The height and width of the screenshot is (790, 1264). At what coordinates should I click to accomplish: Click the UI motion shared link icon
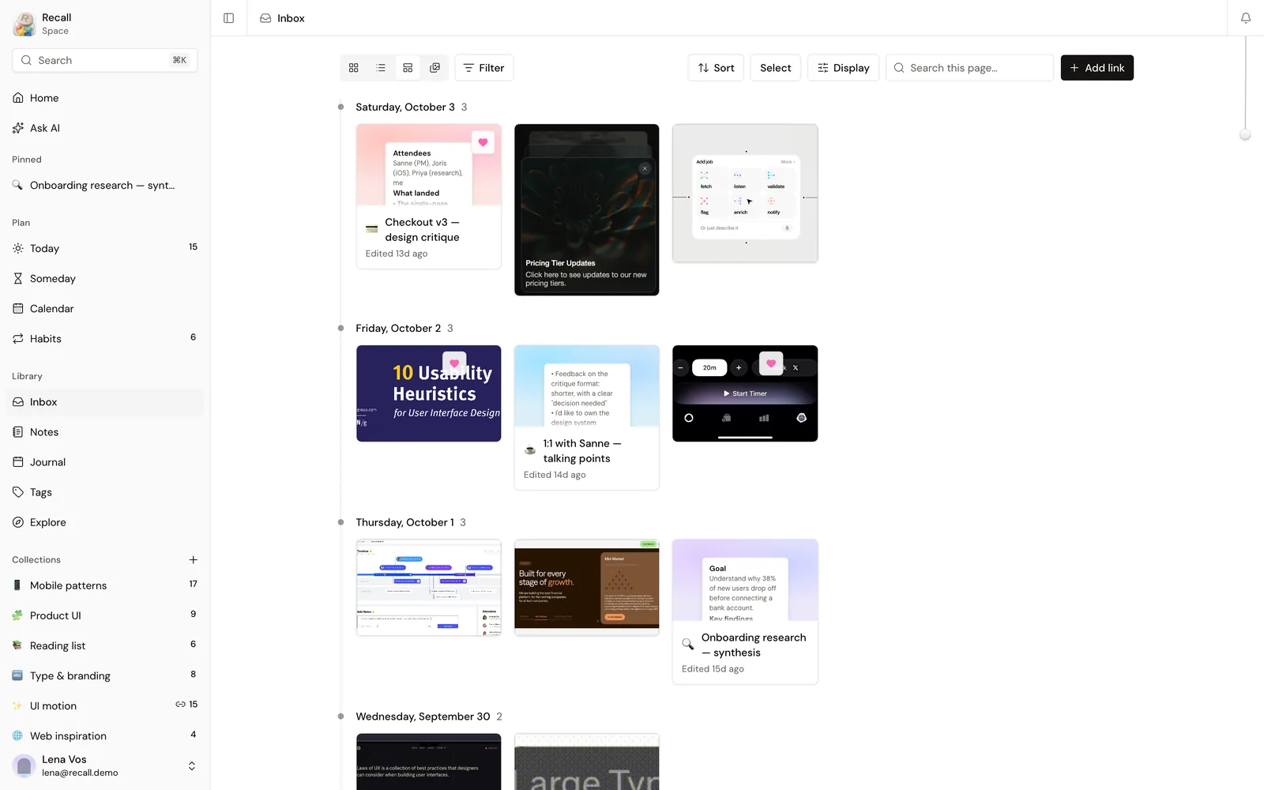180,704
